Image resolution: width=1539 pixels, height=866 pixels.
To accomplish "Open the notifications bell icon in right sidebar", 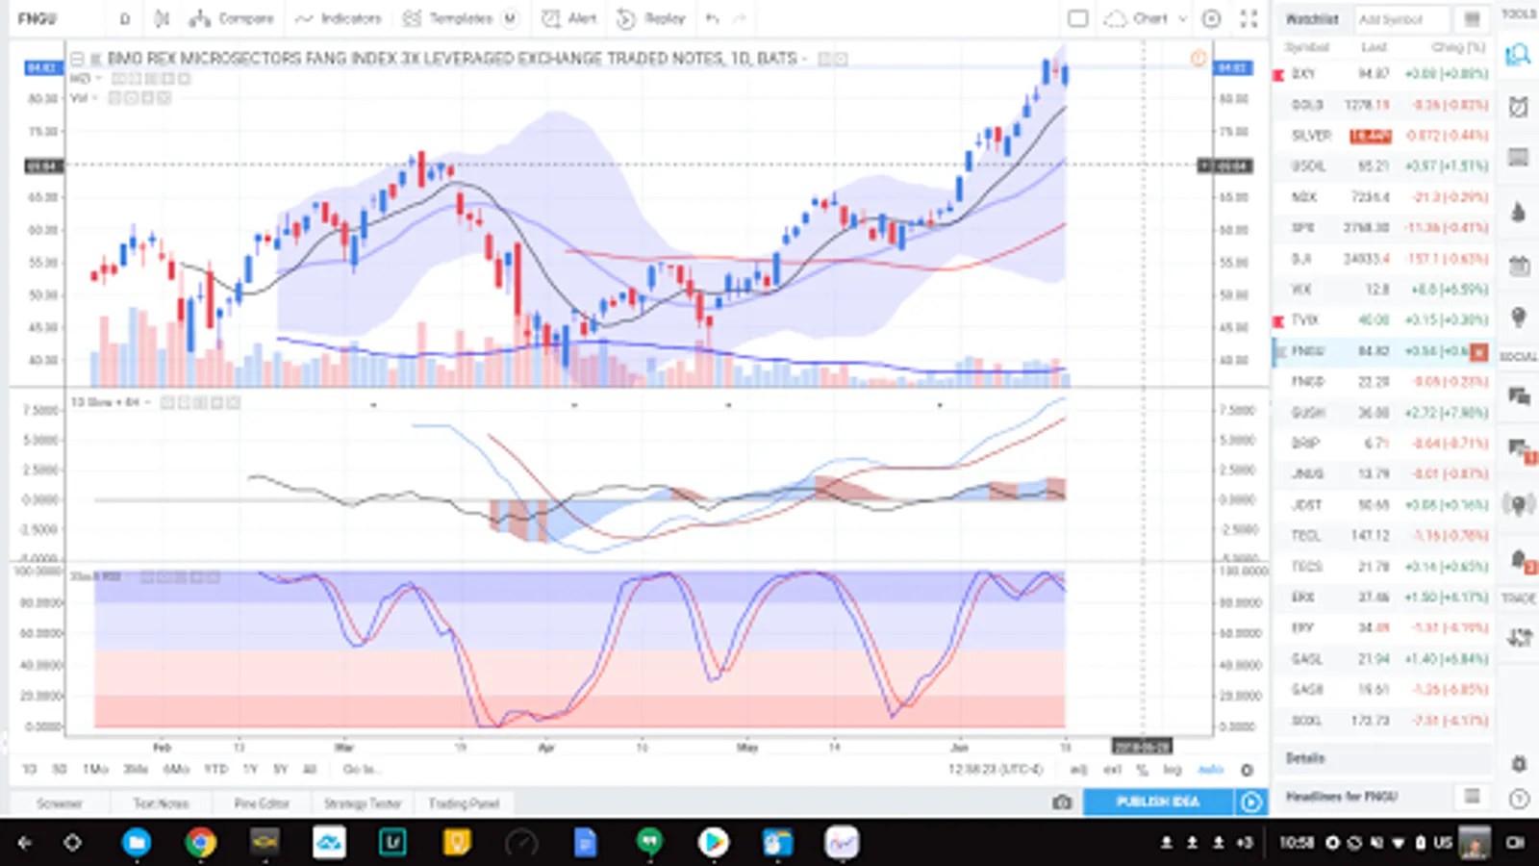I will pyautogui.click(x=1519, y=559).
